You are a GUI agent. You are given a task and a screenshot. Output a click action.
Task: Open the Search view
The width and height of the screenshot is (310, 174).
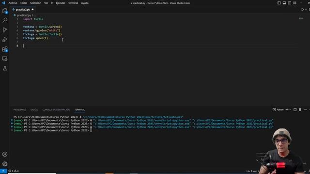coord(5,20)
